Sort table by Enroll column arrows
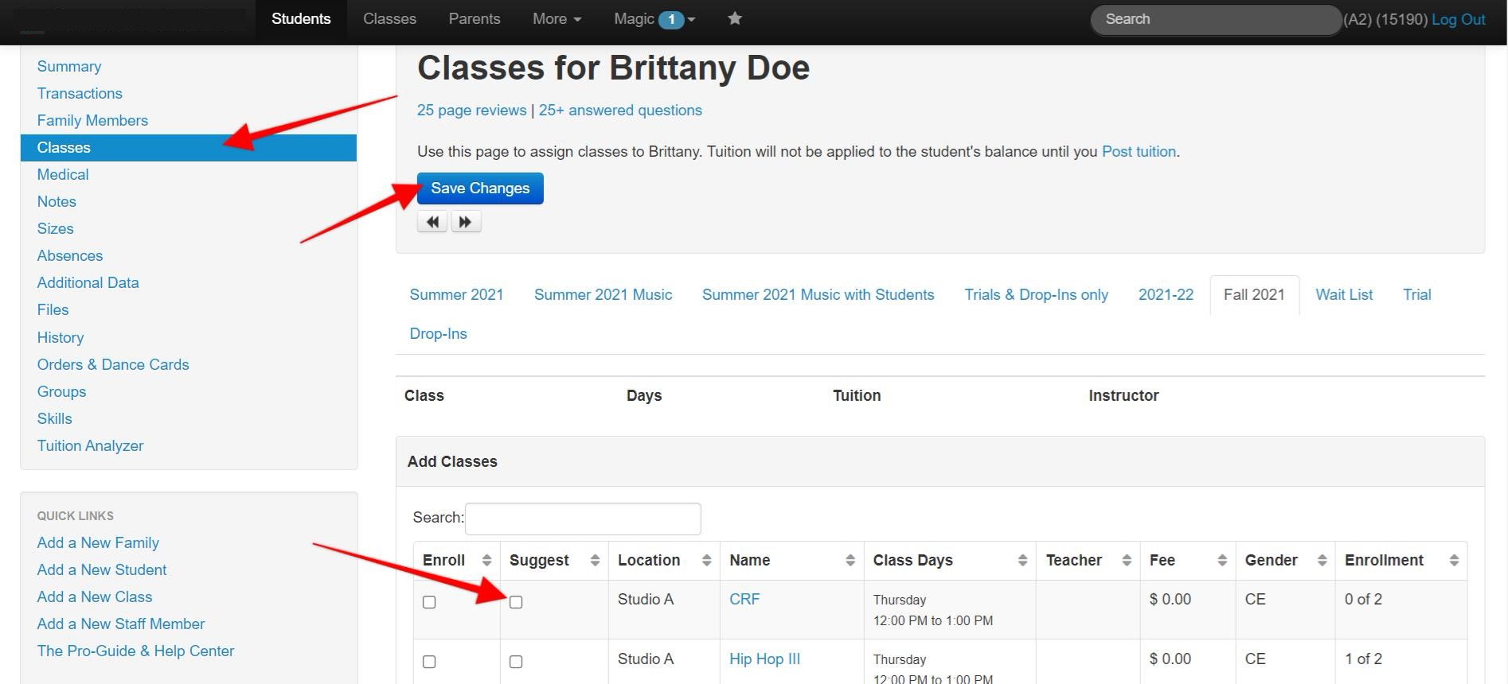 pyautogui.click(x=486, y=561)
